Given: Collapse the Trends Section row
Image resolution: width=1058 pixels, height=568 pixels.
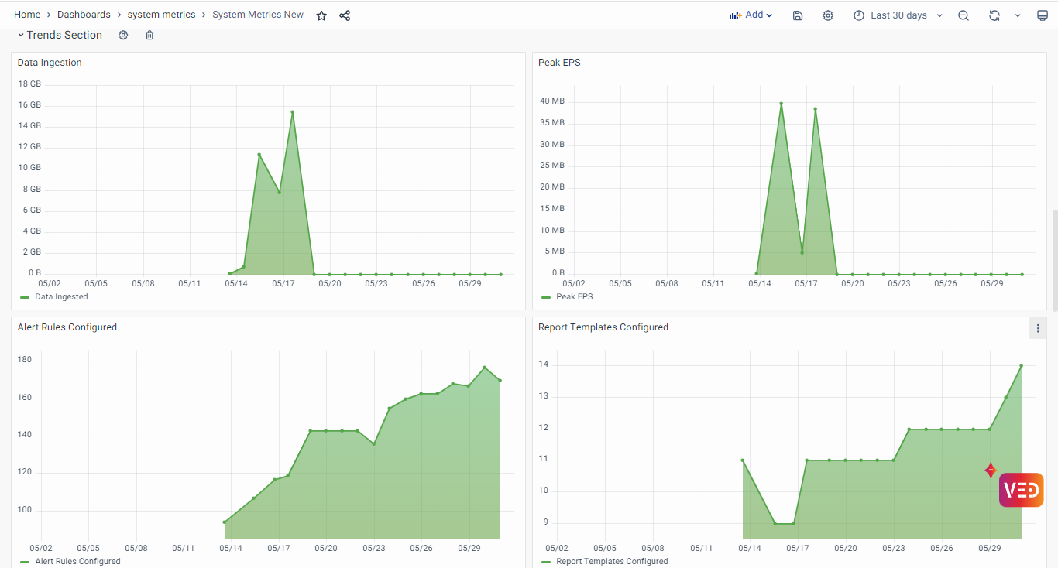Looking at the screenshot, I should (21, 35).
